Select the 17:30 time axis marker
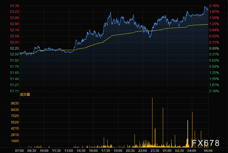 (x=105, y=150)
